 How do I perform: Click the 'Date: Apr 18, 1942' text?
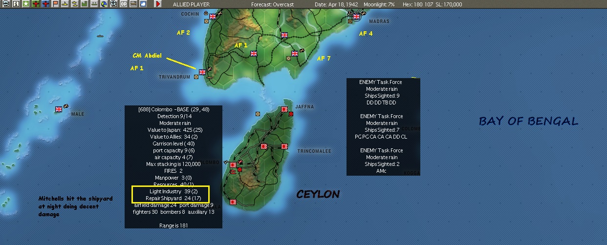pyautogui.click(x=336, y=4)
